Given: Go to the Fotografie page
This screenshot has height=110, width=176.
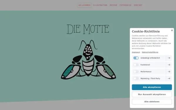Looking at the screenshot, I should [125, 5].
